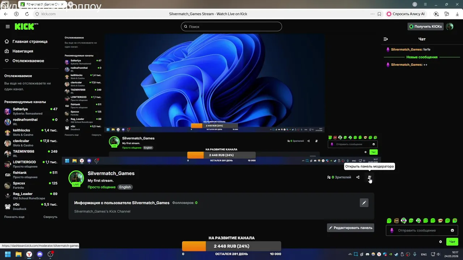Click the Фолловеров: 0 counter
Image resolution: width=463 pixels, height=260 pixels.
(x=185, y=203)
